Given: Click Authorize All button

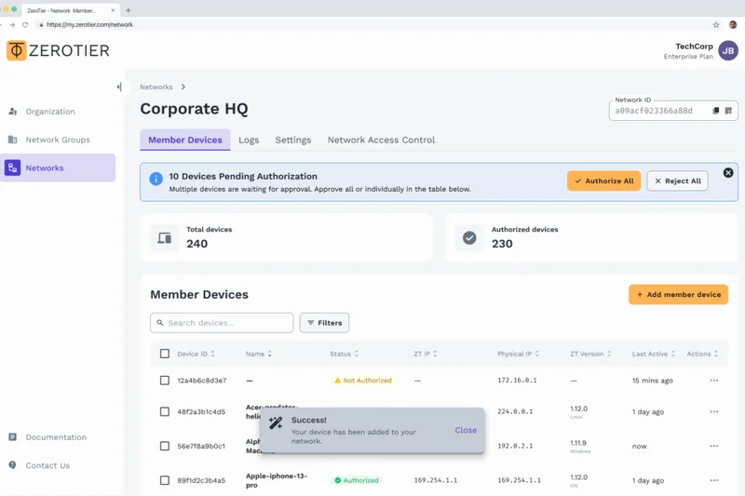Looking at the screenshot, I should 603,181.
